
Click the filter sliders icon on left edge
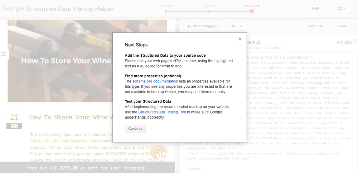(x=4, y=54)
